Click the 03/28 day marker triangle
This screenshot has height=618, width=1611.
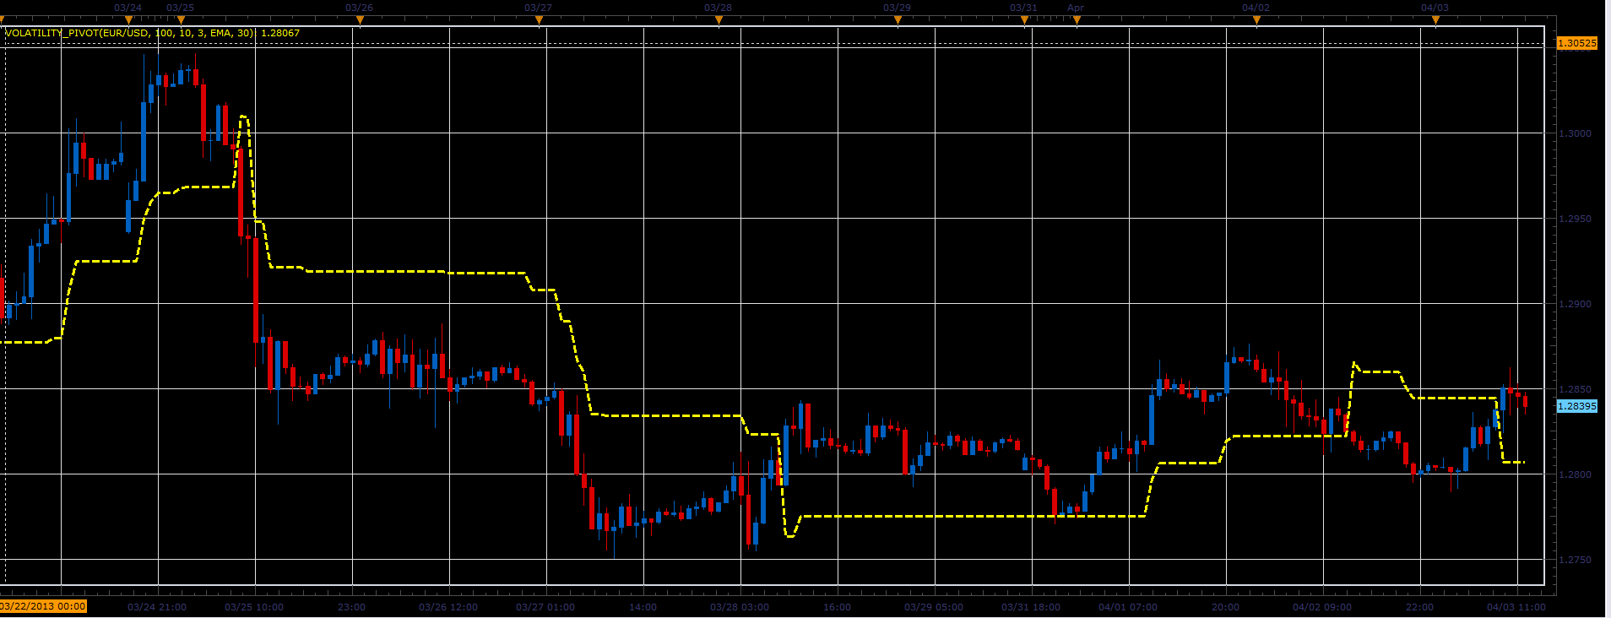click(x=719, y=19)
